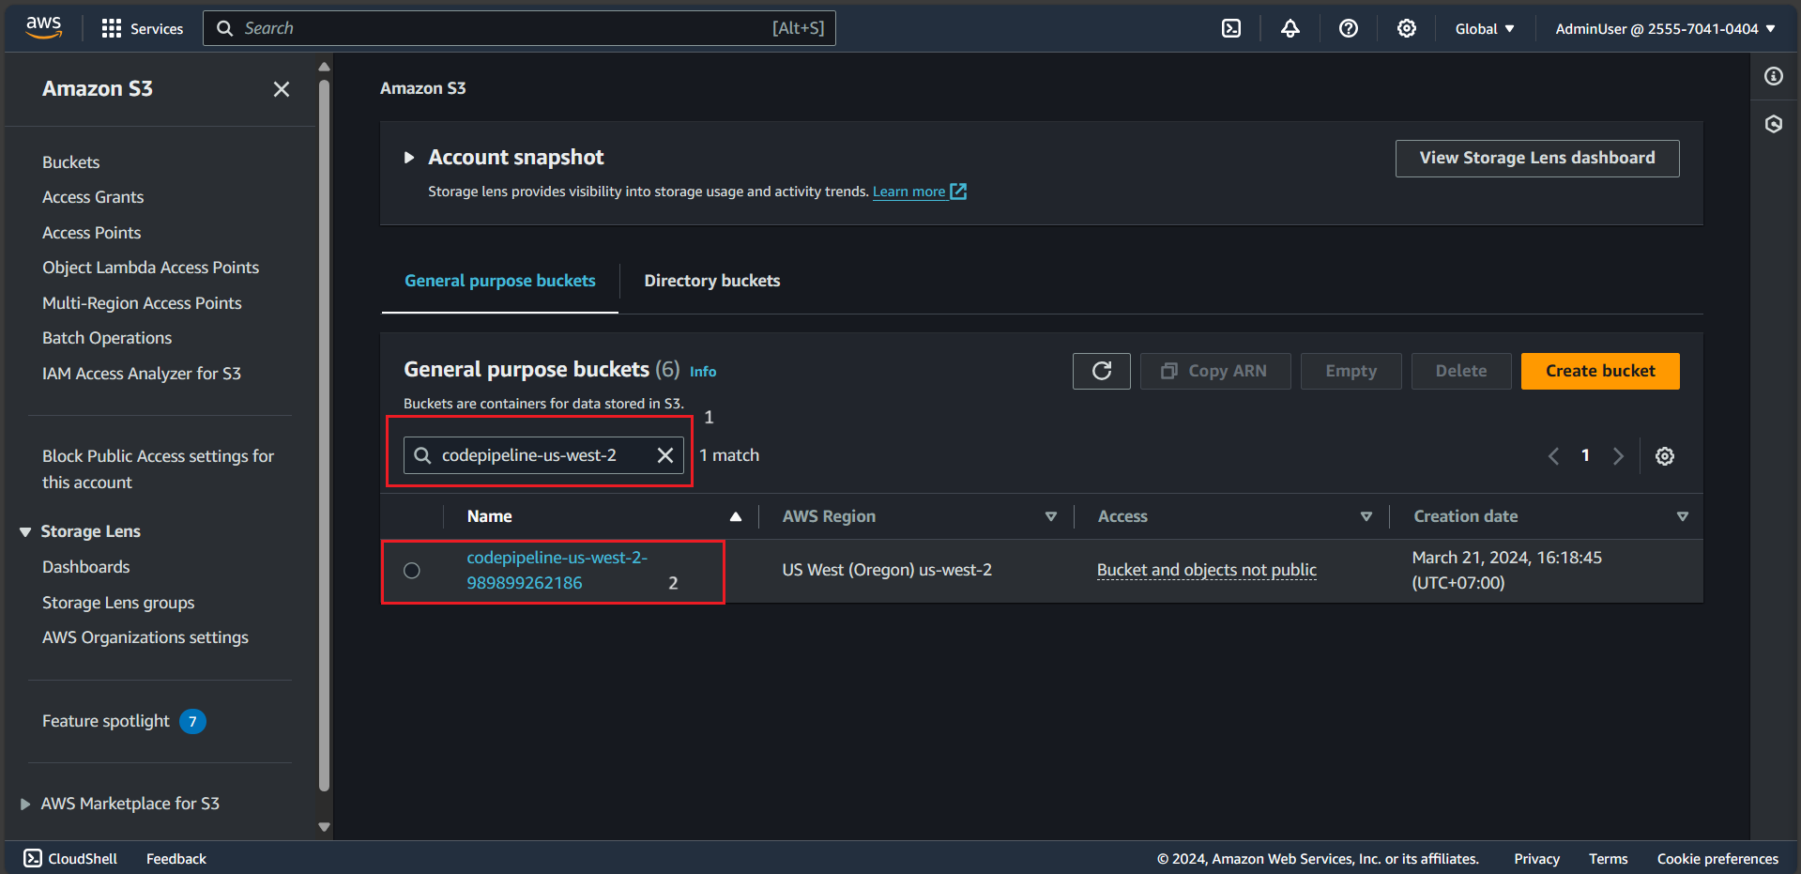This screenshot has width=1801, height=874.
Task: Close the Amazon S3 sidebar
Action: 282,89
